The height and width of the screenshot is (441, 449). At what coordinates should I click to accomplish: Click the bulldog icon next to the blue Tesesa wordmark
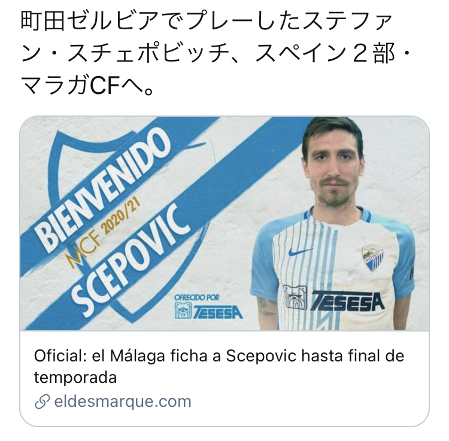(x=183, y=311)
